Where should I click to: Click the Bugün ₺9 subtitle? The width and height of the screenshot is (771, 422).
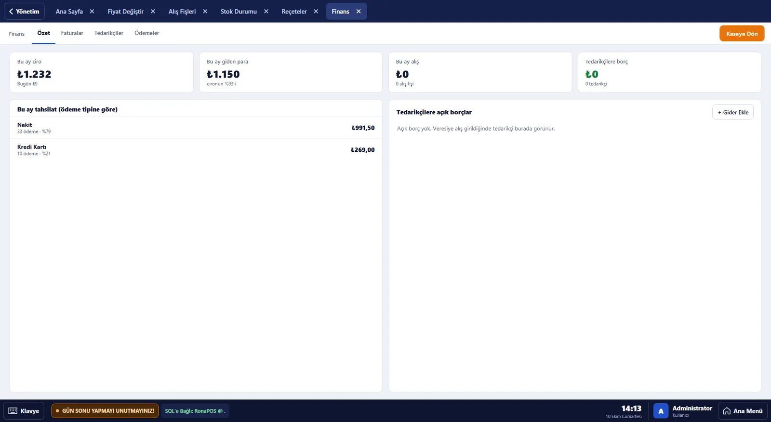point(27,84)
